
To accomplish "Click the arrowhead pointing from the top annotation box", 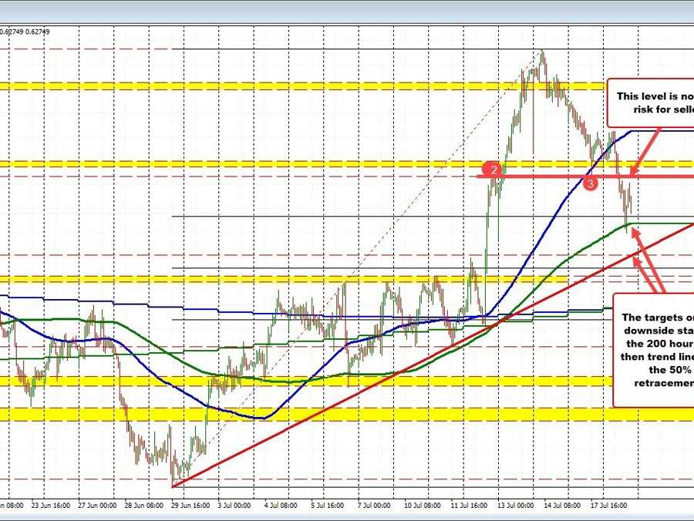I will pos(634,170).
